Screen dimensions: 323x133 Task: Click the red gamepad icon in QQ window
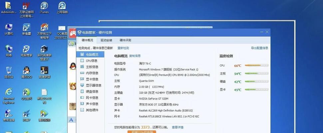pos(72,33)
